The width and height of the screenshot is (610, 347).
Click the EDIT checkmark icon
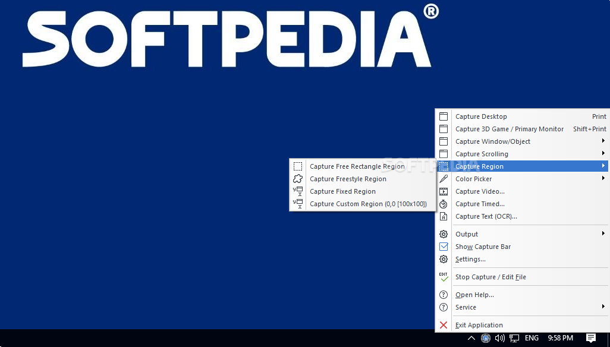[x=444, y=277]
